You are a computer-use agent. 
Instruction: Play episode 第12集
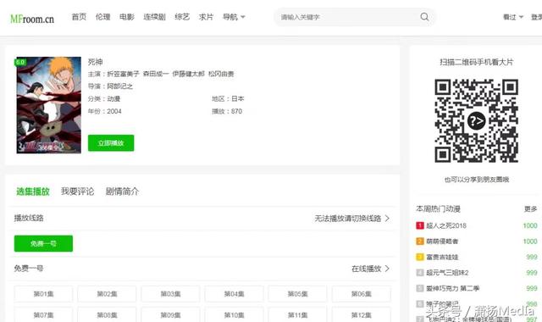pos(362,315)
